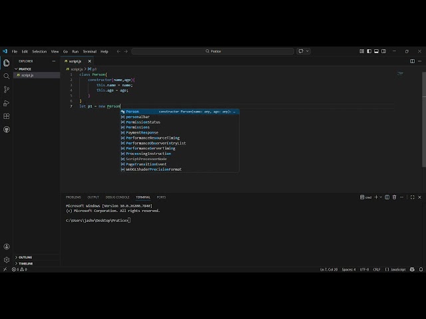The height and width of the screenshot is (319, 426).
Task: Click the editor vertical scrollbar
Action: 424,120
